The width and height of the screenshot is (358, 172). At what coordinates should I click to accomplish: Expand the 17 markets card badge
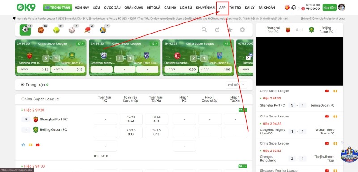click(x=81, y=43)
